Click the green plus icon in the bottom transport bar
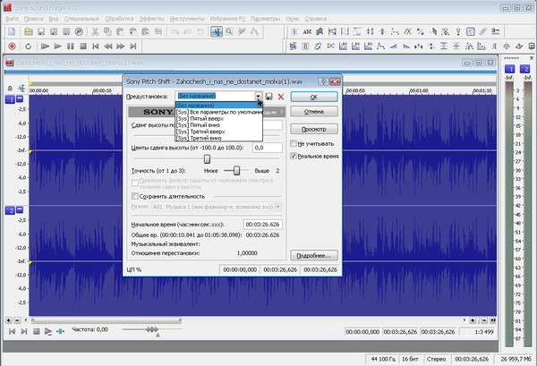This screenshot has width=537, height=366. pos(60,331)
